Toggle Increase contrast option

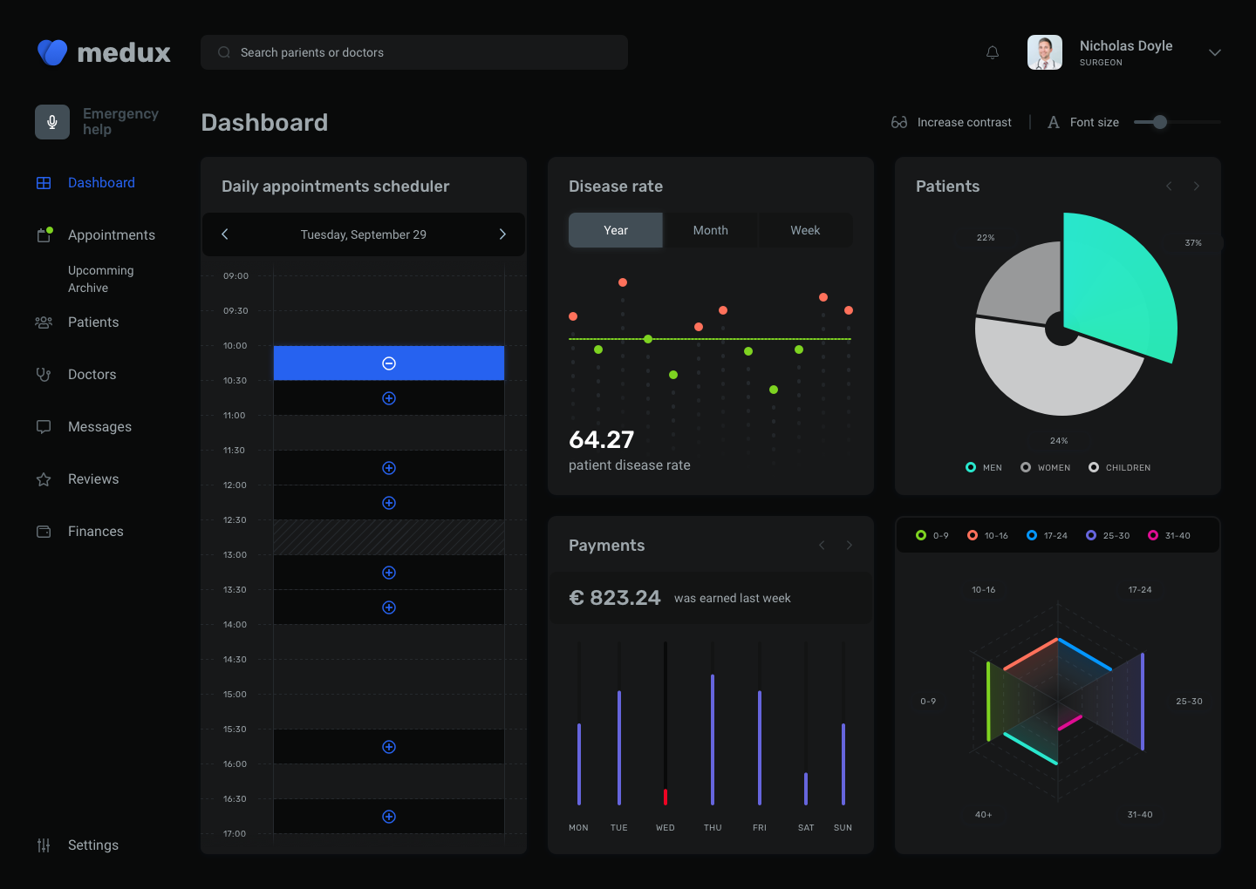tap(952, 122)
